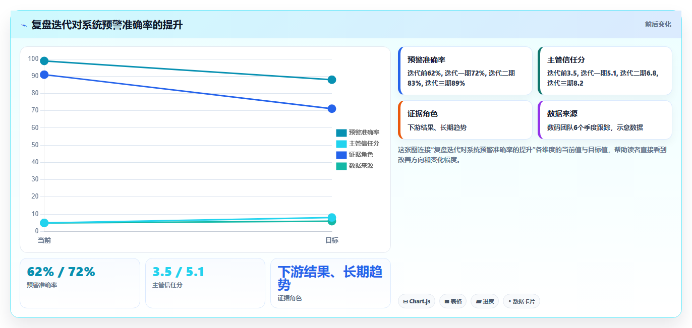Select the 证据角色 data point at 目标
The width and height of the screenshot is (692, 328).
coord(332,109)
